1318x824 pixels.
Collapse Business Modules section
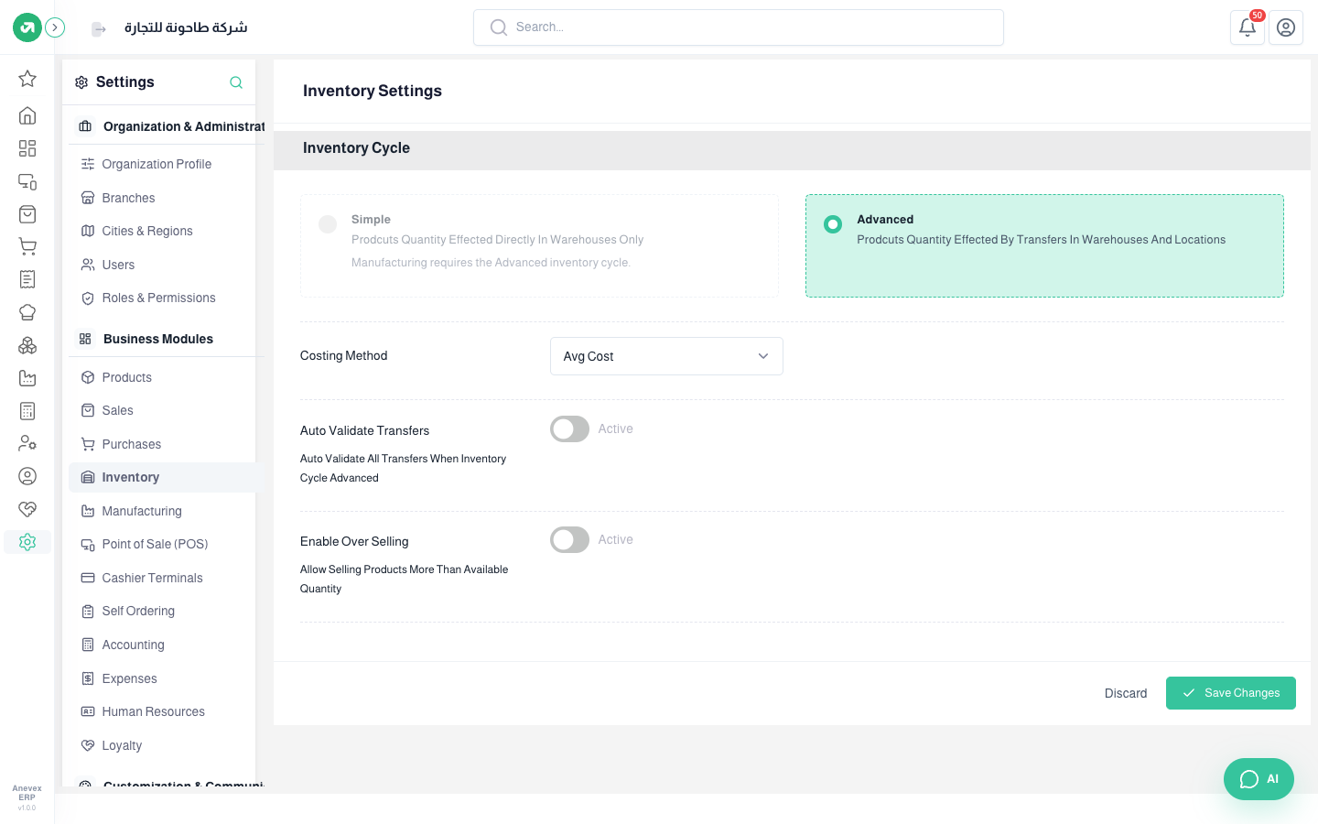click(x=167, y=339)
